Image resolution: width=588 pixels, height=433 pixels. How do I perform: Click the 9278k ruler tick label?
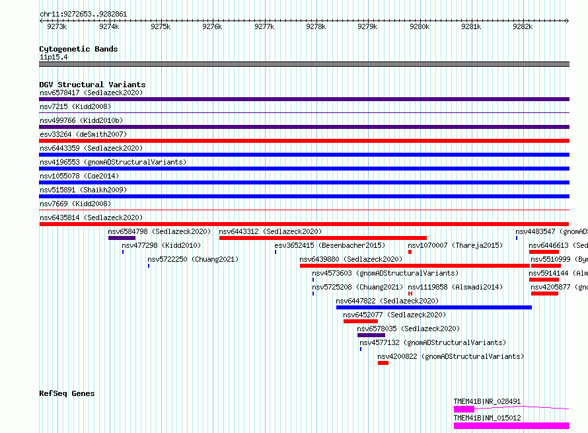[316, 26]
